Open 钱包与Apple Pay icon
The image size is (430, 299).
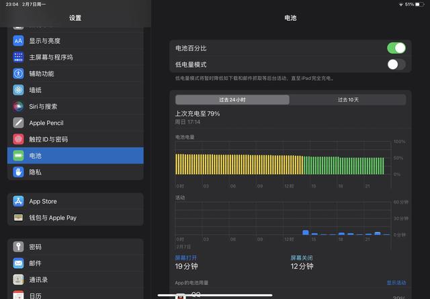[x=18, y=218]
